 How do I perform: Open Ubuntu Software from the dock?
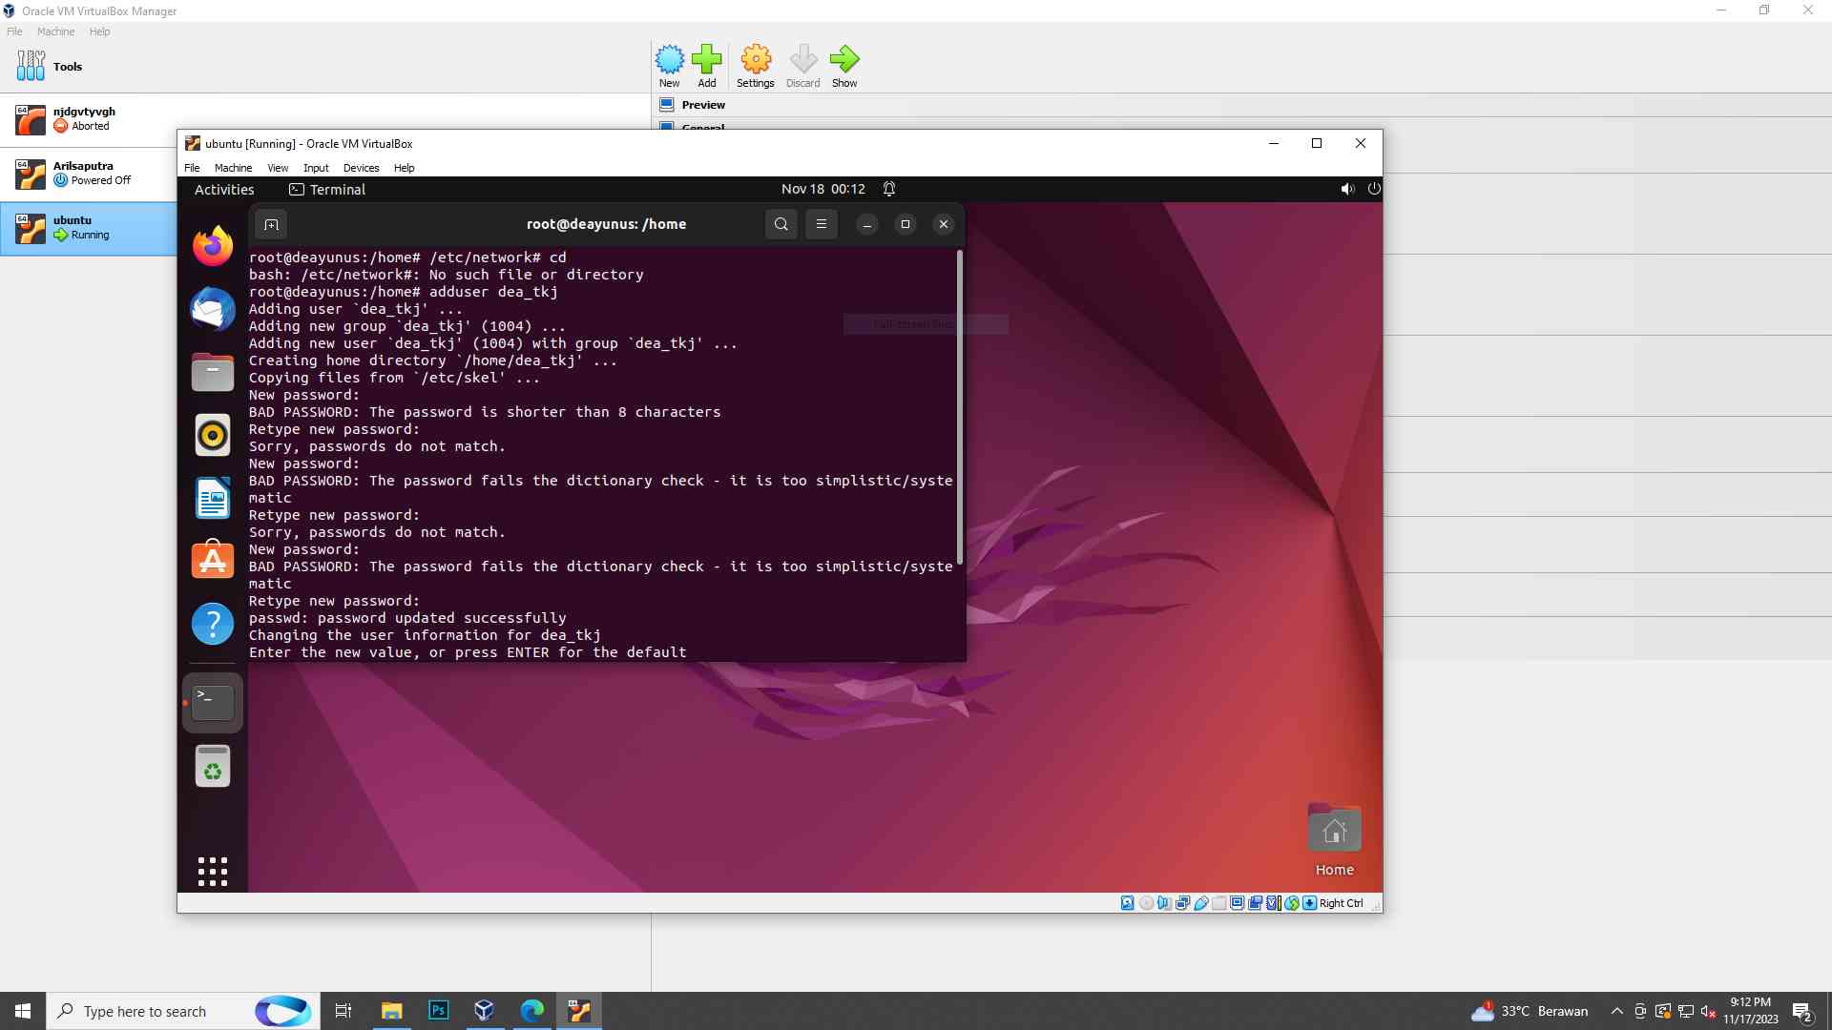click(x=212, y=561)
